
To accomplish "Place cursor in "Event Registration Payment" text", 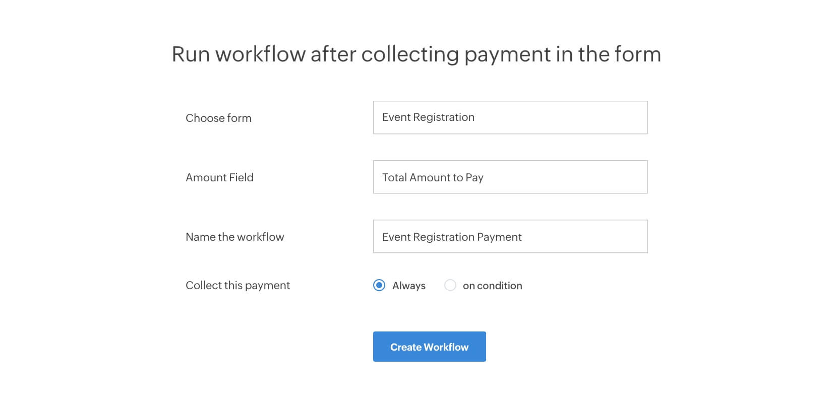I will coord(452,237).
